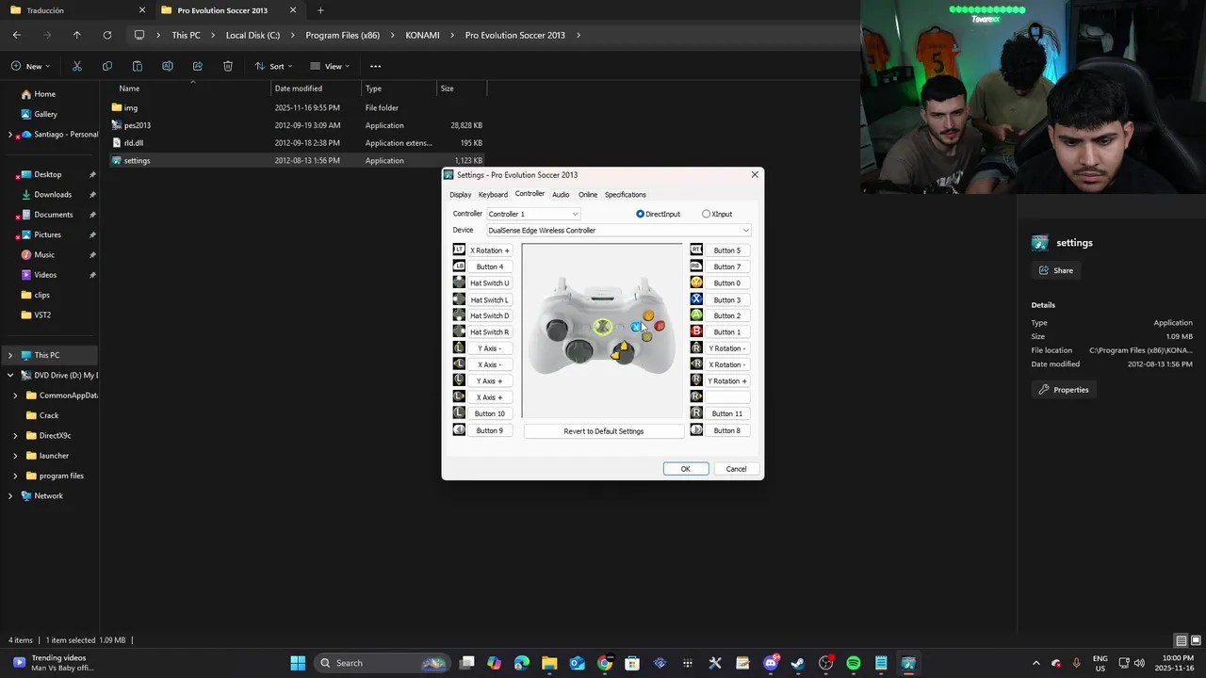Open the New dropdown in Explorer
Image resolution: width=1206 pixels, height=678 pixels.
point(31,66)
